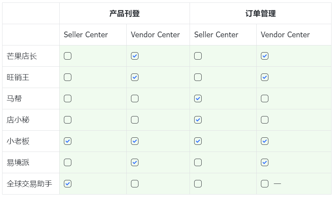Check 芒果店长 Seller Center box under 产品刊登
Image resolution: width=333 pixels, height=197 pixels.
tap(67, 56)
